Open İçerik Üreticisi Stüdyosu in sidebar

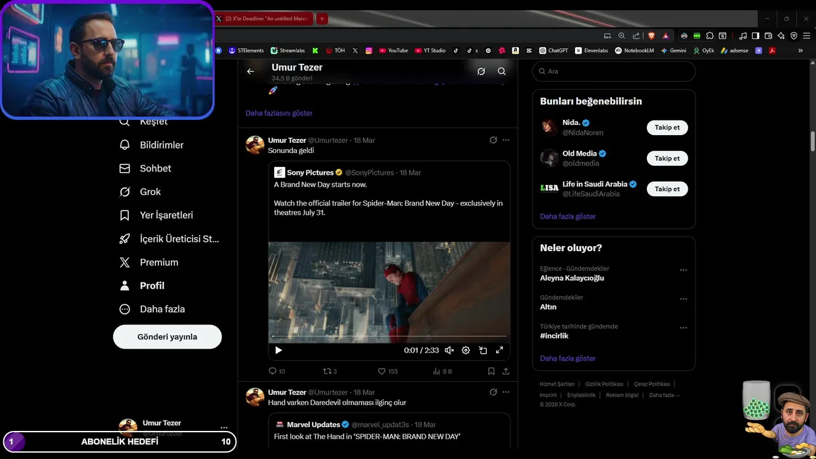pos(170,239)
